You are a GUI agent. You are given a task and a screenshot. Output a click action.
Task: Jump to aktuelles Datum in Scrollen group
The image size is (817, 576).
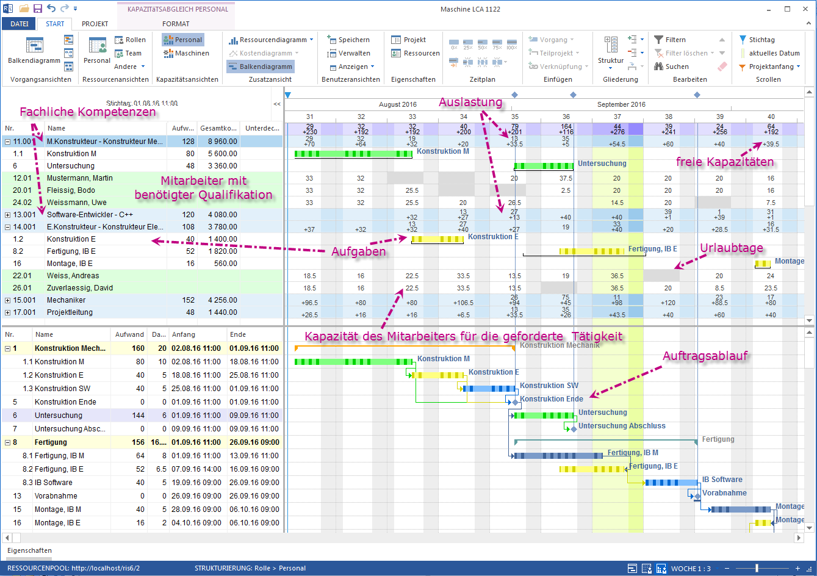tap(769, 53)
